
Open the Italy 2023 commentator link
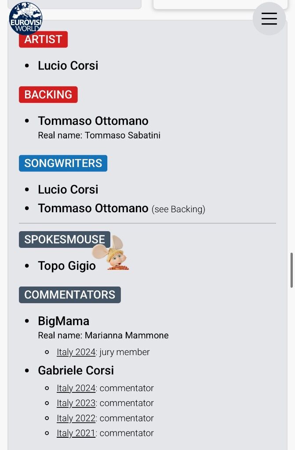click(76, 403)
